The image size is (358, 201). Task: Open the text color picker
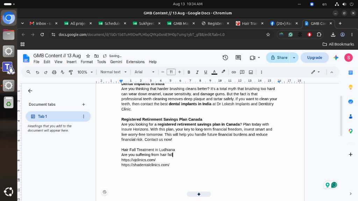214,72
